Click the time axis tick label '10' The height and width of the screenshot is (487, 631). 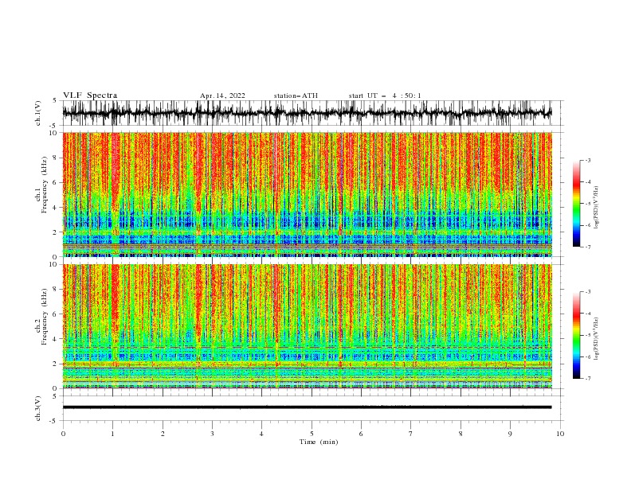pos(560,434)
